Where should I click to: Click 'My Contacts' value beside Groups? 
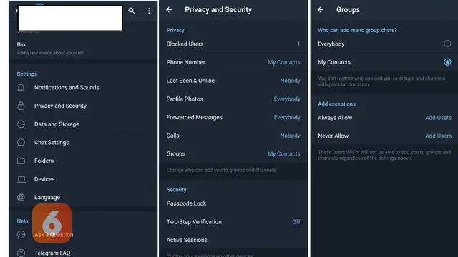(283, 154)
